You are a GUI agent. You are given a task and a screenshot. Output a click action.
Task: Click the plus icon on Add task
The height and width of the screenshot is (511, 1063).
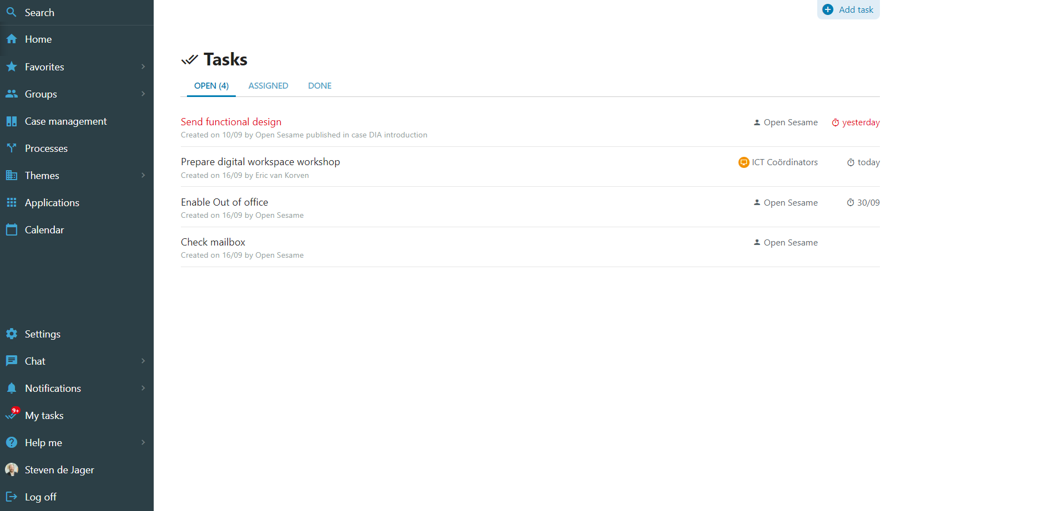(828, 10)
